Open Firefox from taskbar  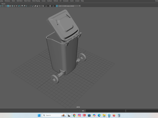114,115
